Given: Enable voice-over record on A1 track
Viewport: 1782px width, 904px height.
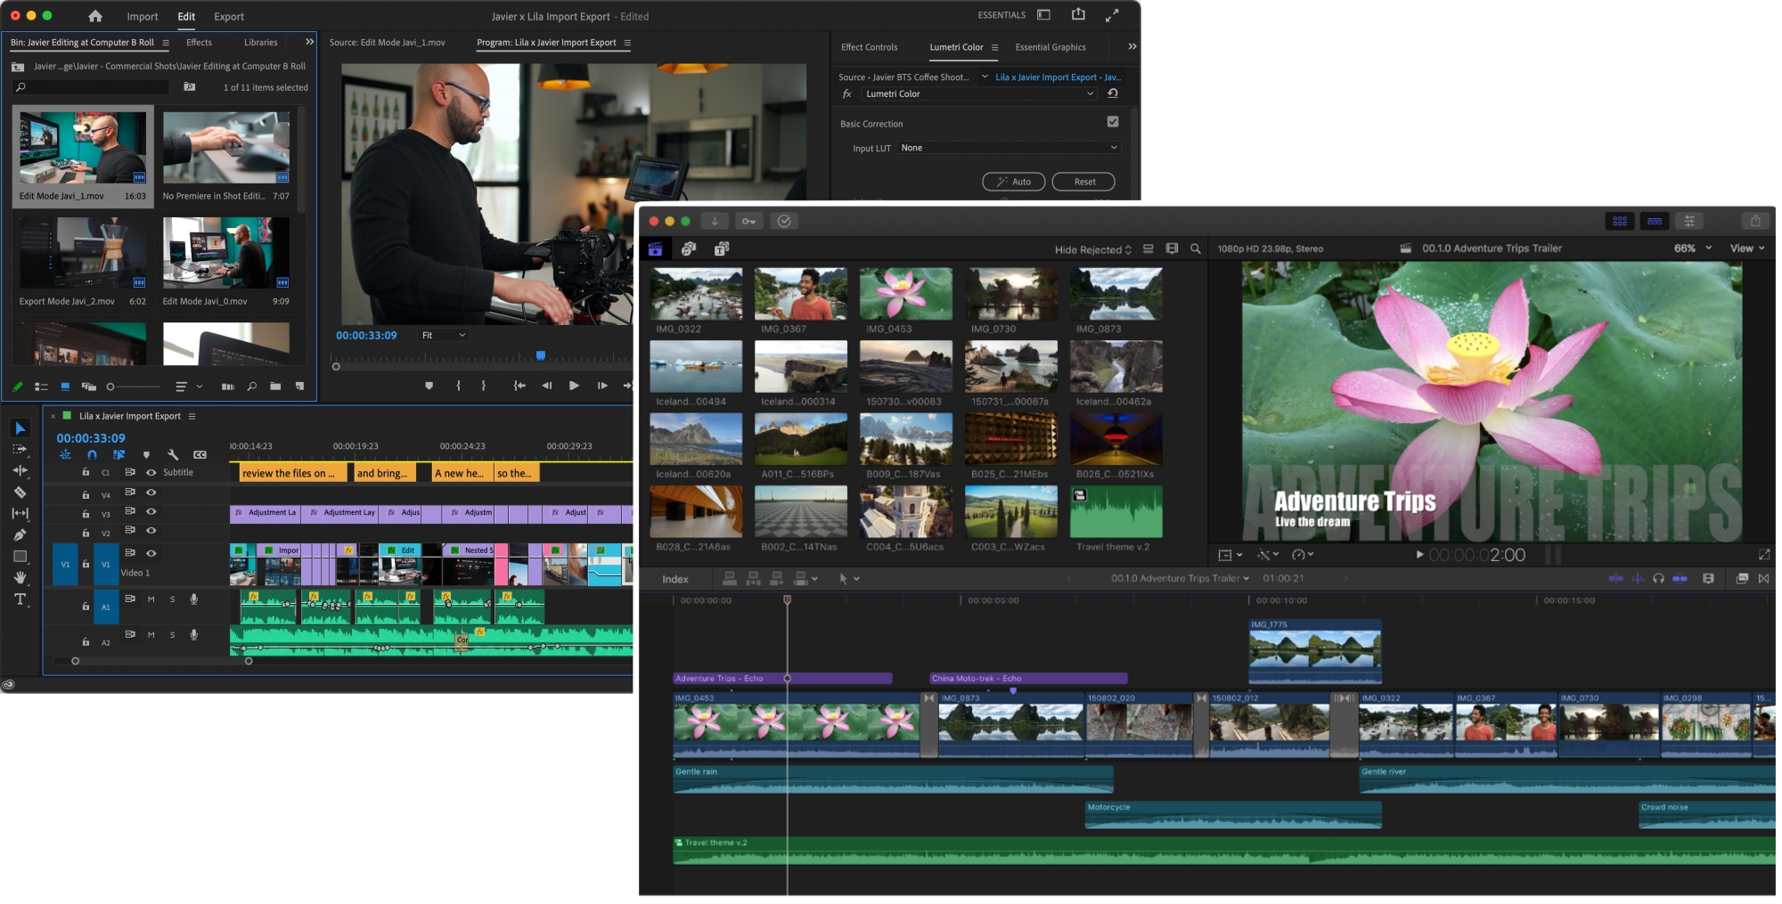Looking at the screenshot, I should point(193,599).
